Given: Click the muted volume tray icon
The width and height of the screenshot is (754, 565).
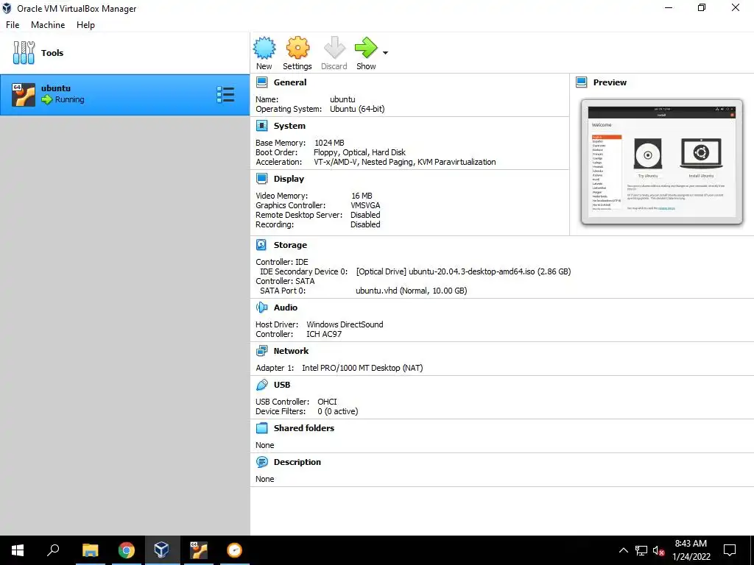Looking at the screenshot, I should click(x=659, y=550).
